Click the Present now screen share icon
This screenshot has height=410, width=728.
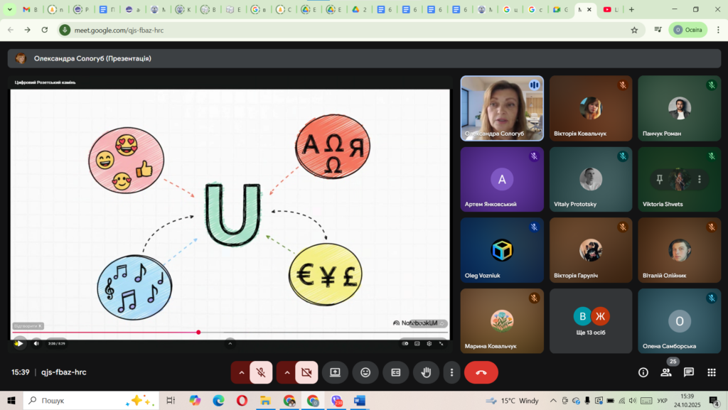(335, 372)
